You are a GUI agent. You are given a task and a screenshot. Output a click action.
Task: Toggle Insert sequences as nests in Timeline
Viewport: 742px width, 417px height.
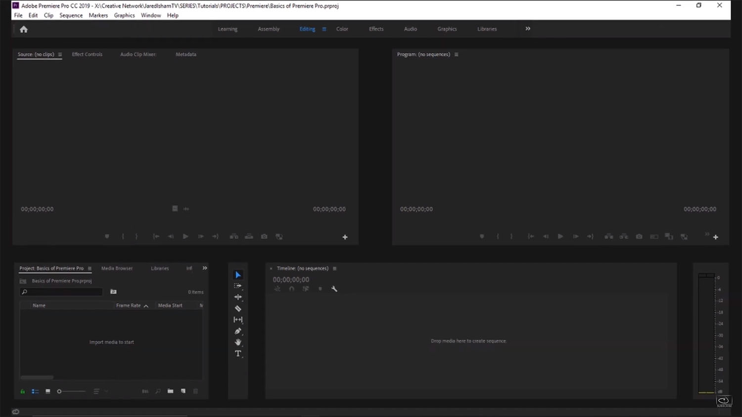tap(277, 289)
